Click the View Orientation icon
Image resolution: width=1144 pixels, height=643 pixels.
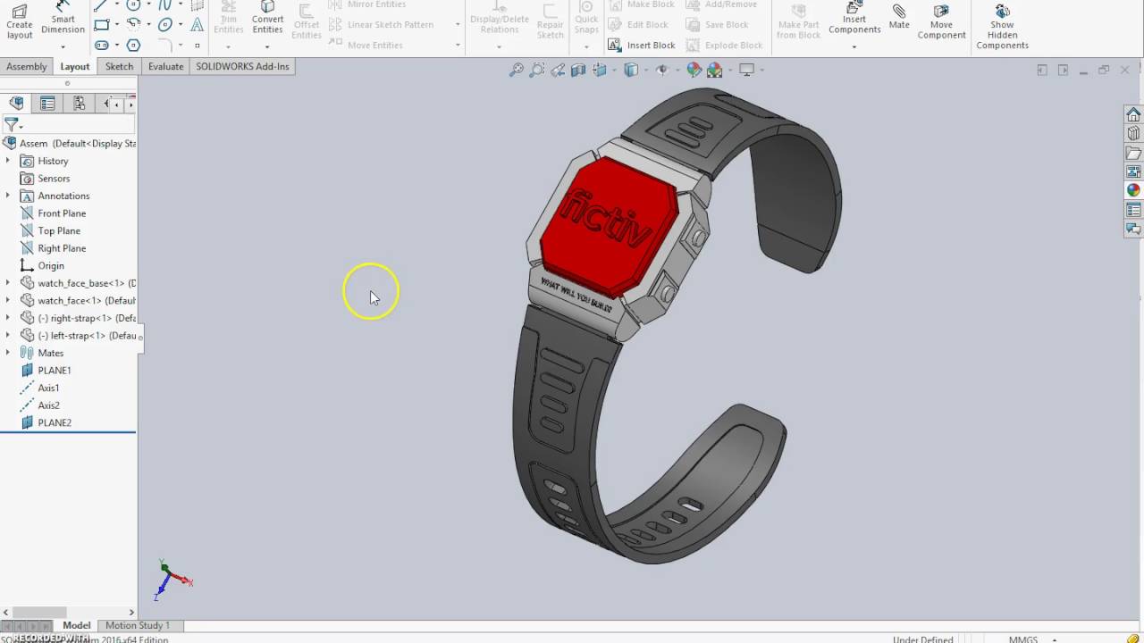click(599, 70)
